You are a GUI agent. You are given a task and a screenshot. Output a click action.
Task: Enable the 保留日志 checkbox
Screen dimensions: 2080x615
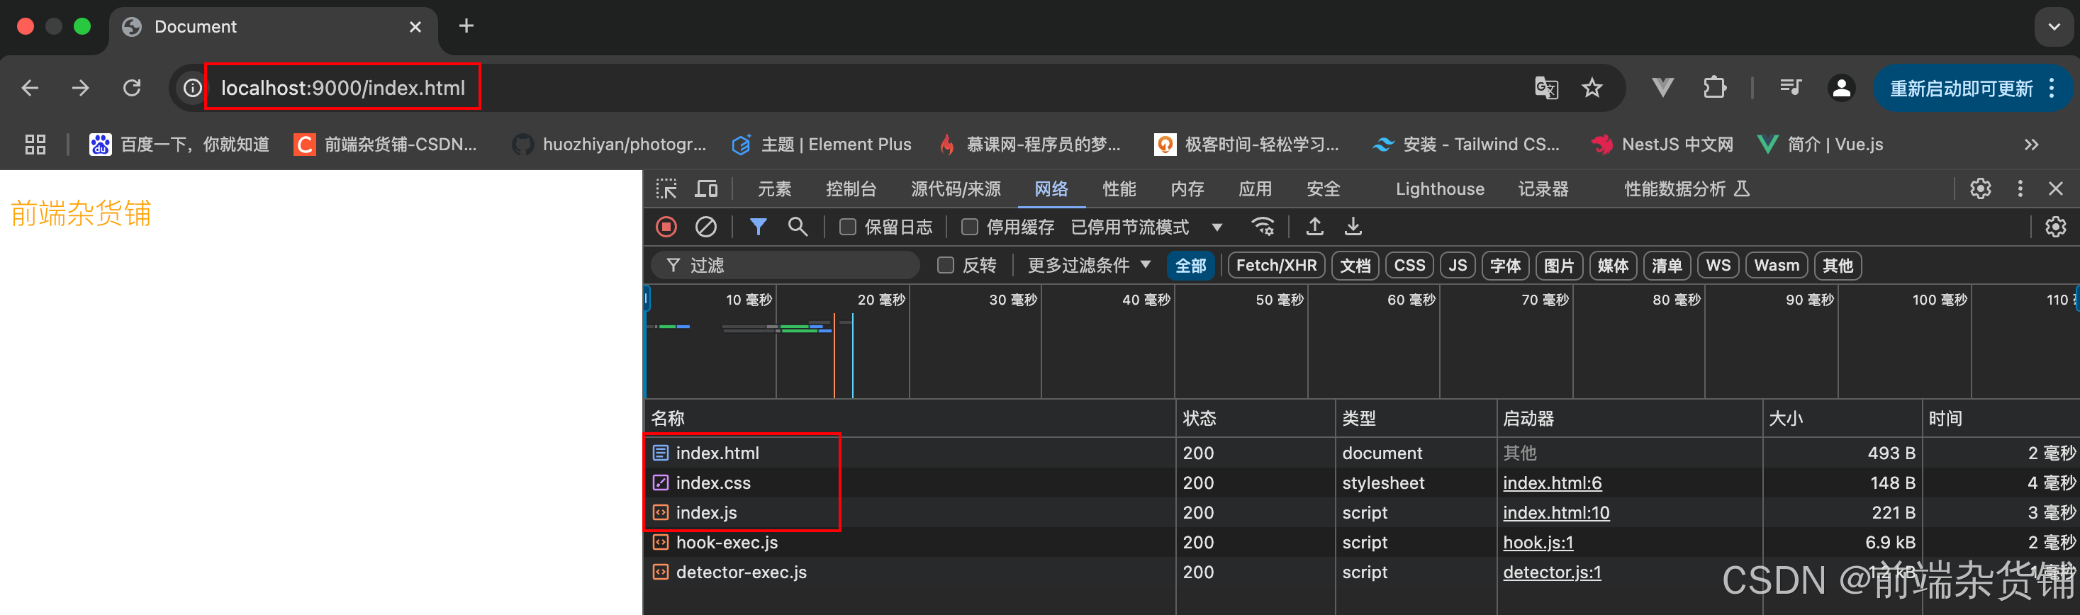[x=847, y=227]
